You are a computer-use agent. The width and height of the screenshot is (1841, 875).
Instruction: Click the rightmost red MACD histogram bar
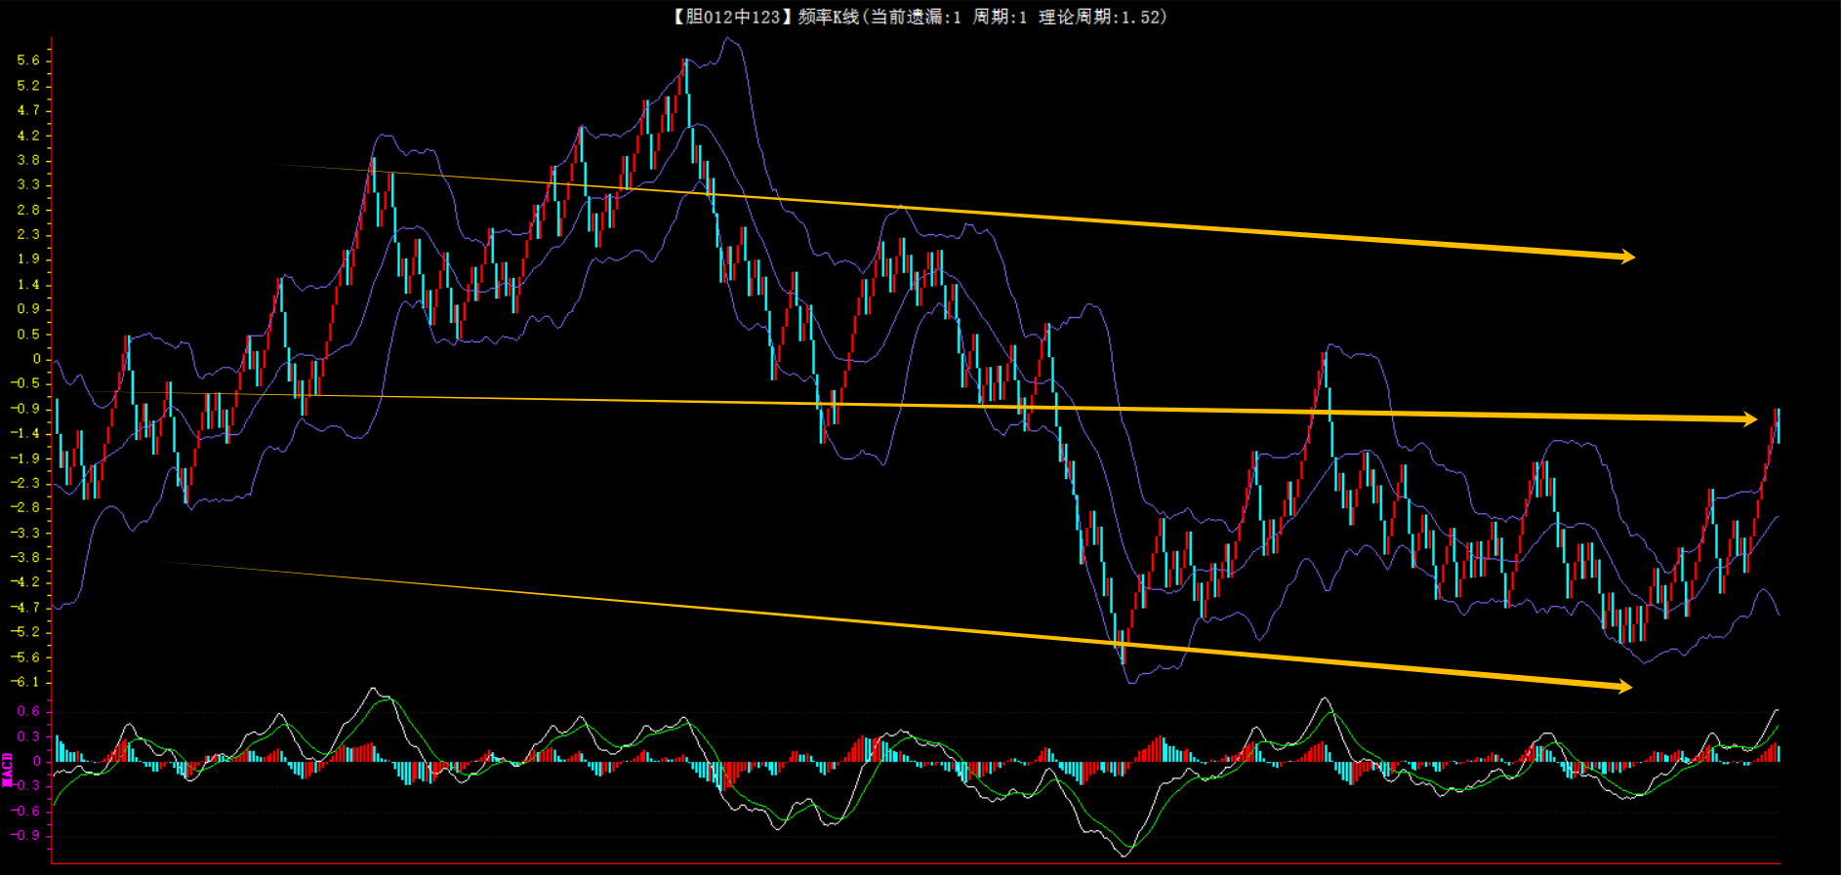[1778, 753]
